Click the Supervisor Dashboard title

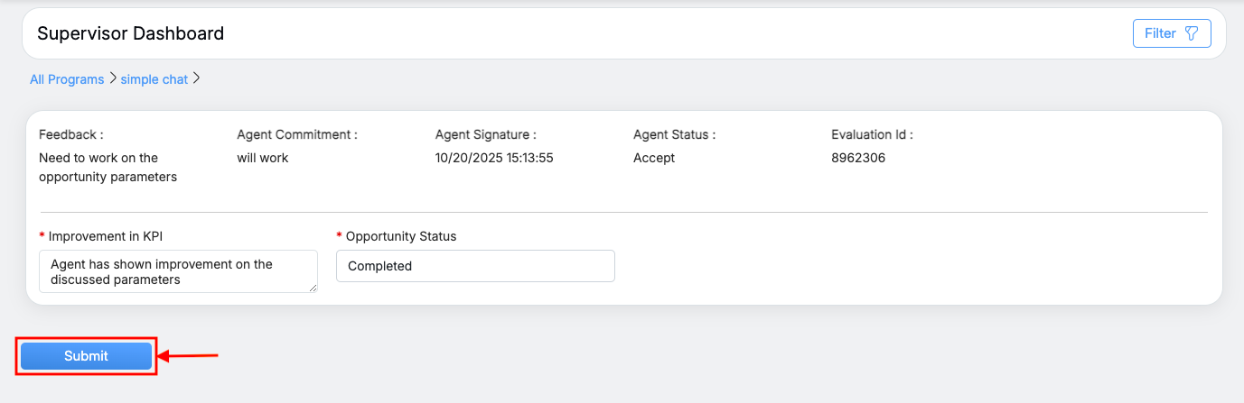(130, 33)
